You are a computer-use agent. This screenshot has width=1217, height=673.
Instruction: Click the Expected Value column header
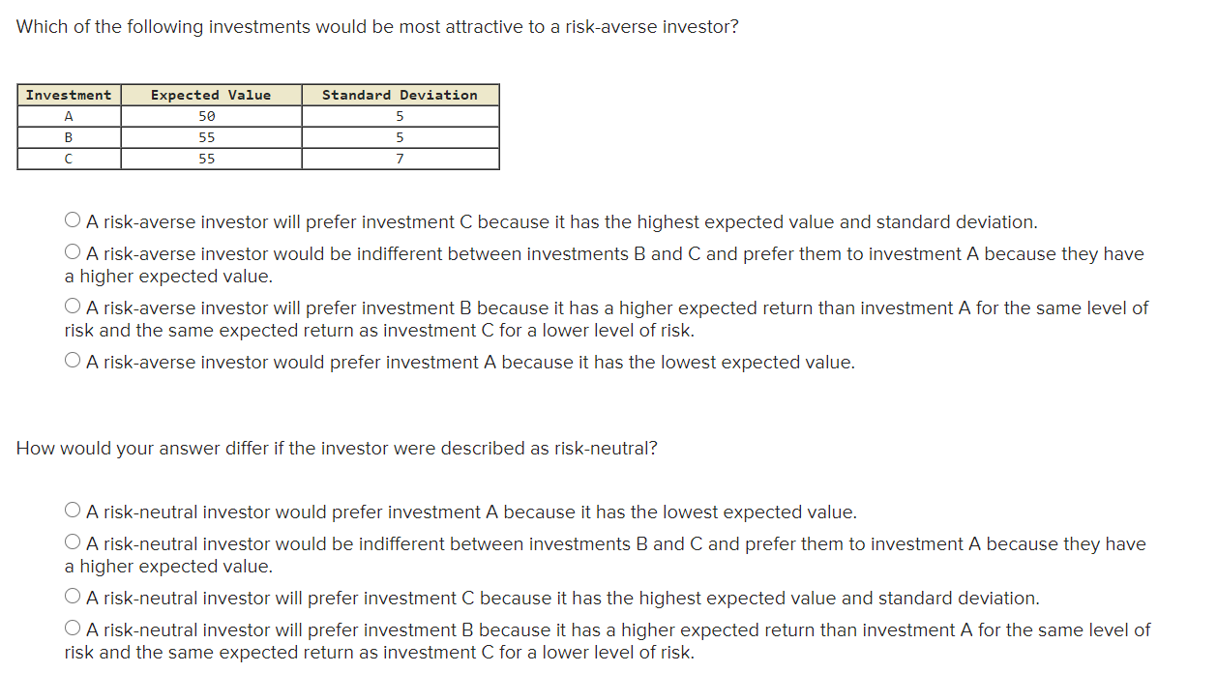211,95
